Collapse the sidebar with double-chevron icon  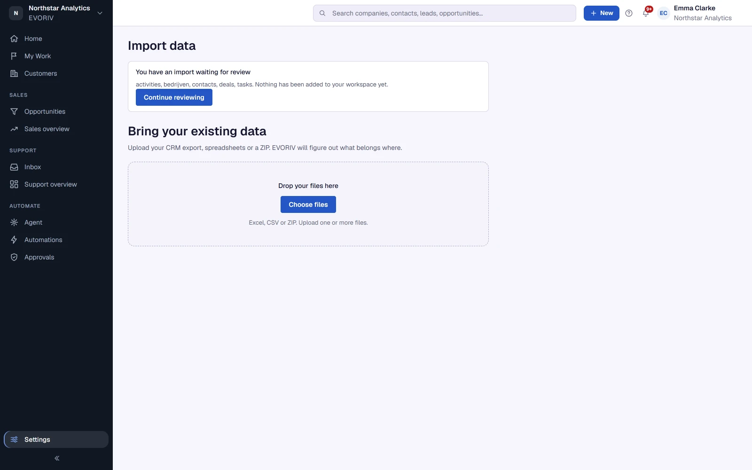pos(57,458)
